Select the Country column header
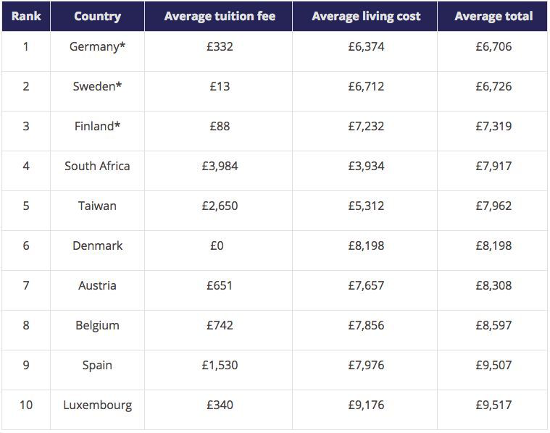This screenshot has width=550, height=433. pyautogui.click(x=97, y=16)
